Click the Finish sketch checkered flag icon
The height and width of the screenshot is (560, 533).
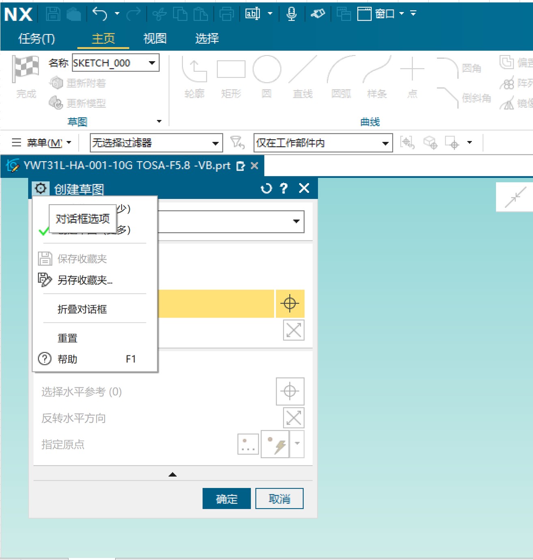tap(26, 69)
